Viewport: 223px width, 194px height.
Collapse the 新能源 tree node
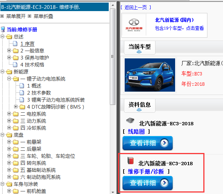tap(2, 72)
